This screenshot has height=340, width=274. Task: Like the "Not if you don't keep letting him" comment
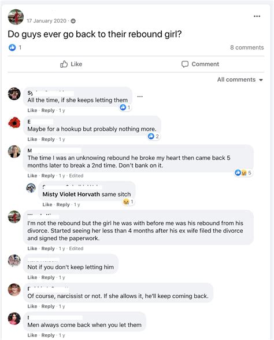pos(32,277)
